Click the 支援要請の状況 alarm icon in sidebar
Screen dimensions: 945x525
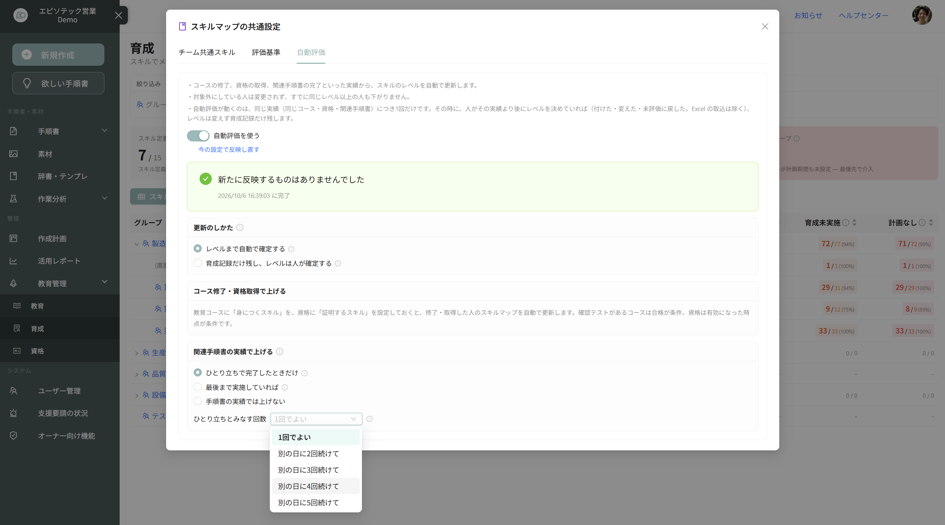(x=13, y=413)
